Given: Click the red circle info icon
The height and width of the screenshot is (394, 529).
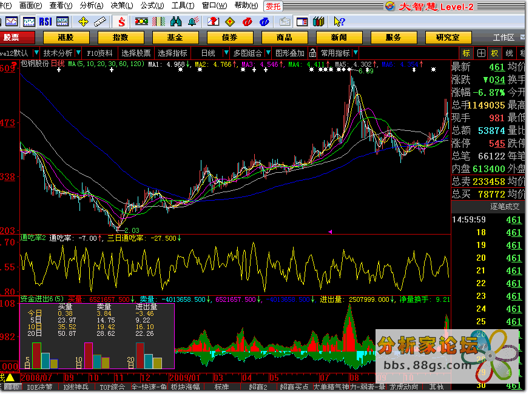Looking at the screenshot, I should click(x=248, y=22).
